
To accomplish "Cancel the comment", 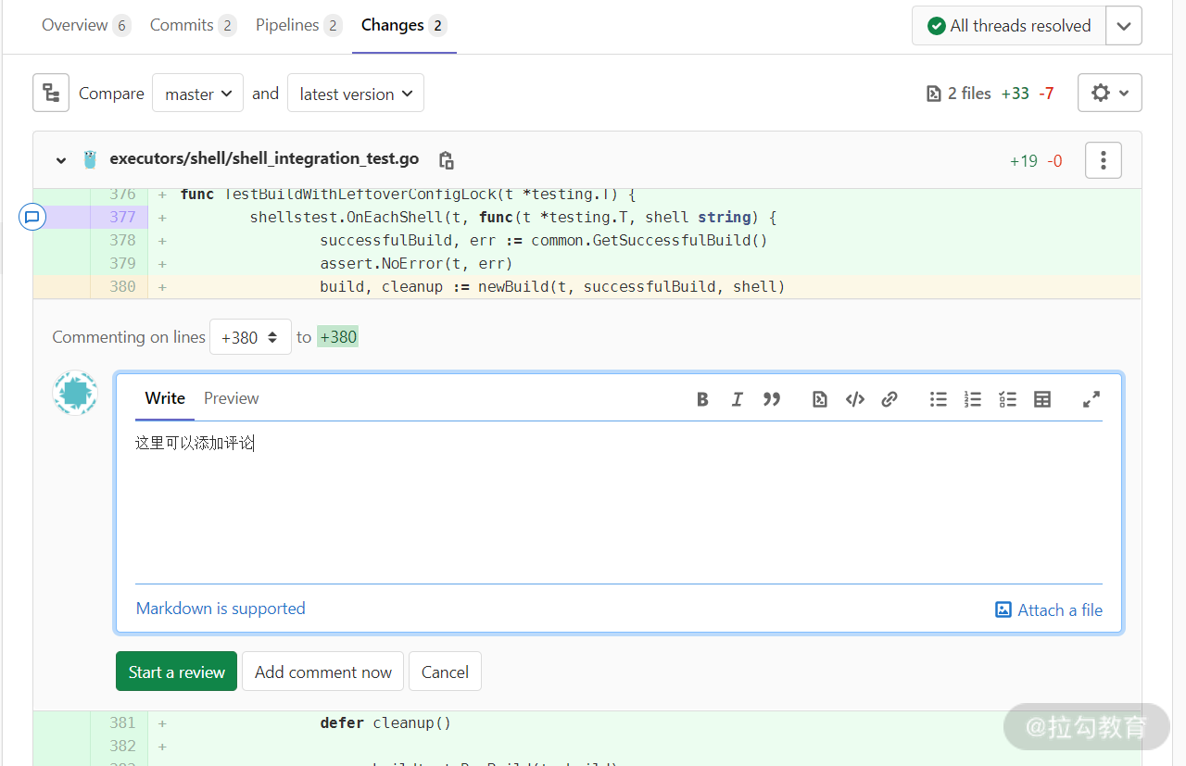I will pos(445,672).
